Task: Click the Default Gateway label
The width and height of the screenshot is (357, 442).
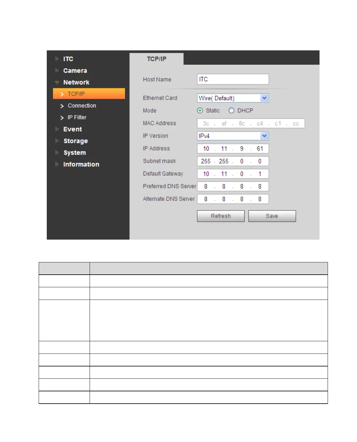Action: click(x=163, y=174)
